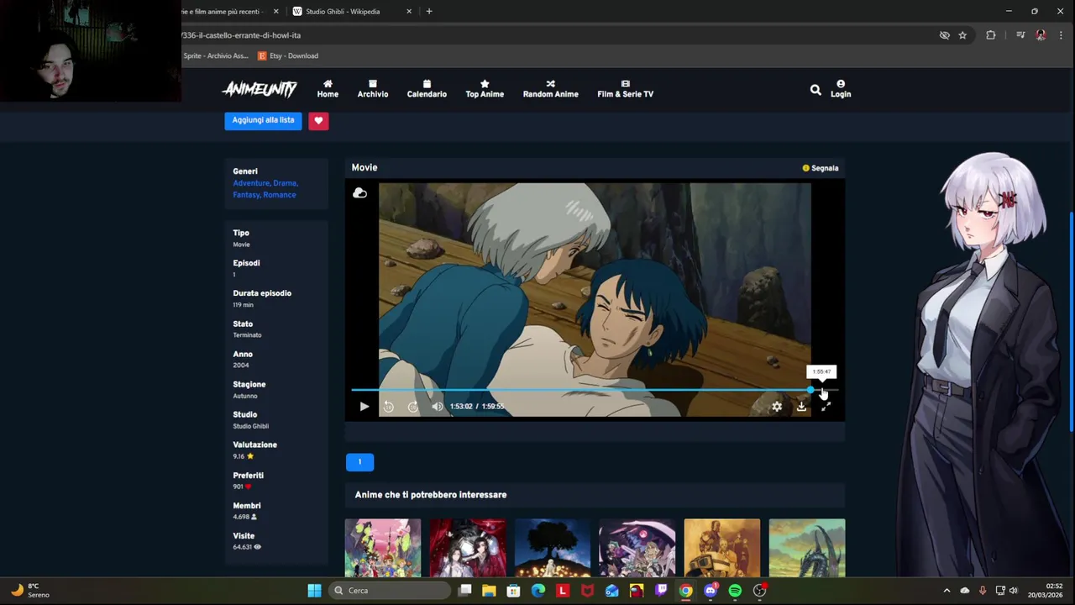The image size is (1075, 605).
Task: Mute the video player volume
Action: (438, 407)
